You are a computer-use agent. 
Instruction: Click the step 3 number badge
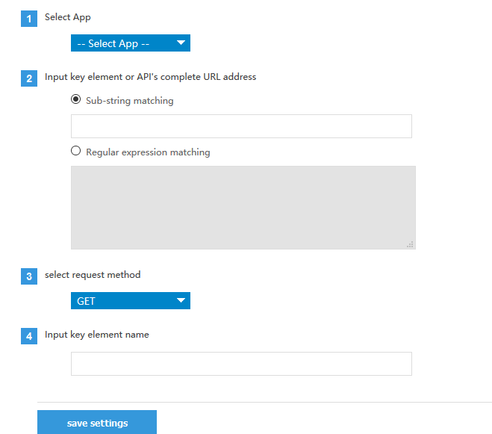[x=29, y=277]
